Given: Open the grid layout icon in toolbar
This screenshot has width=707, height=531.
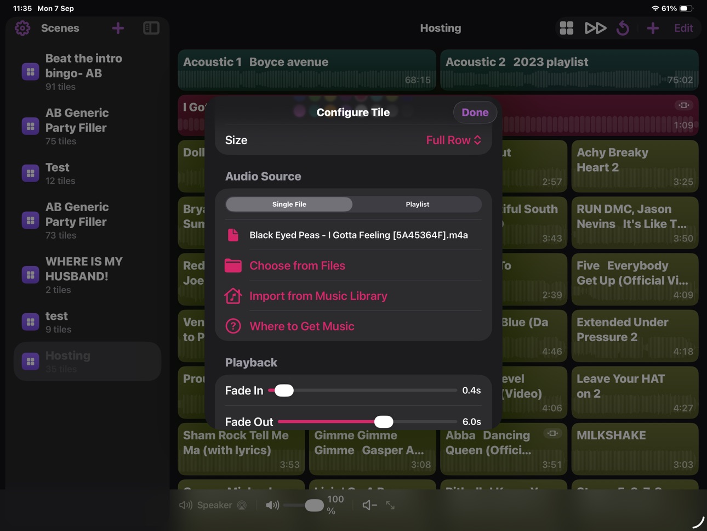Looking at the screenshot, I should tap(567, 28).
